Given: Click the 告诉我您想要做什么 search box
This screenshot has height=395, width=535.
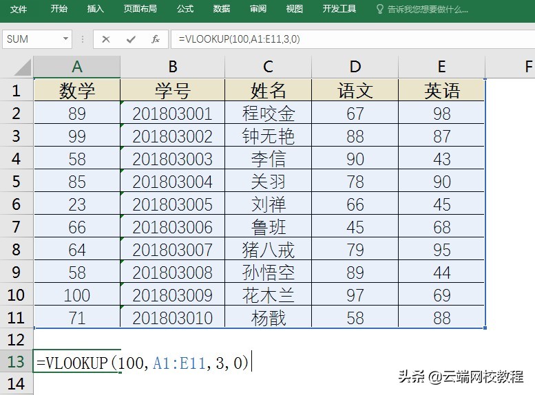Looking at the screenshot, I should pyautogui.click(x=428, y=9).
